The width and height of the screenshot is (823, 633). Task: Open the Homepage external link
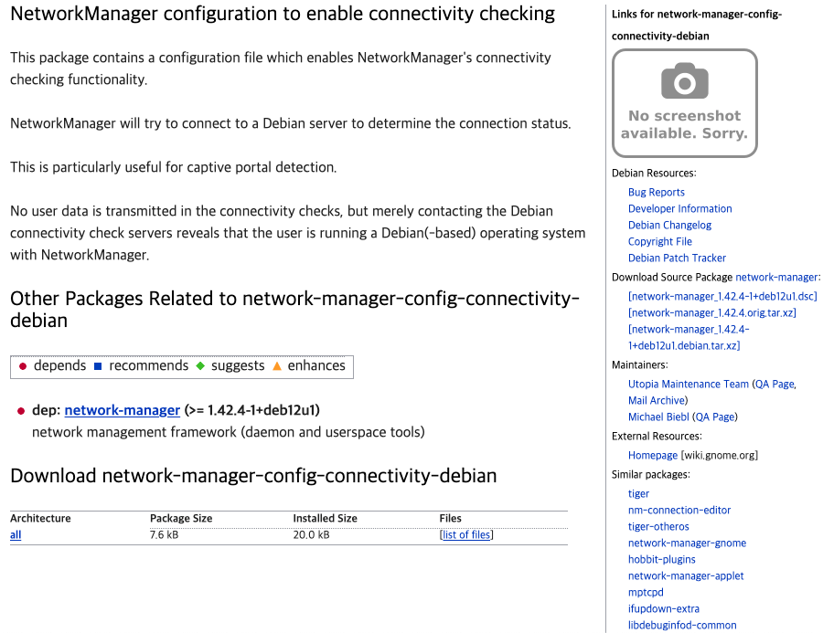tap(652, 456)
